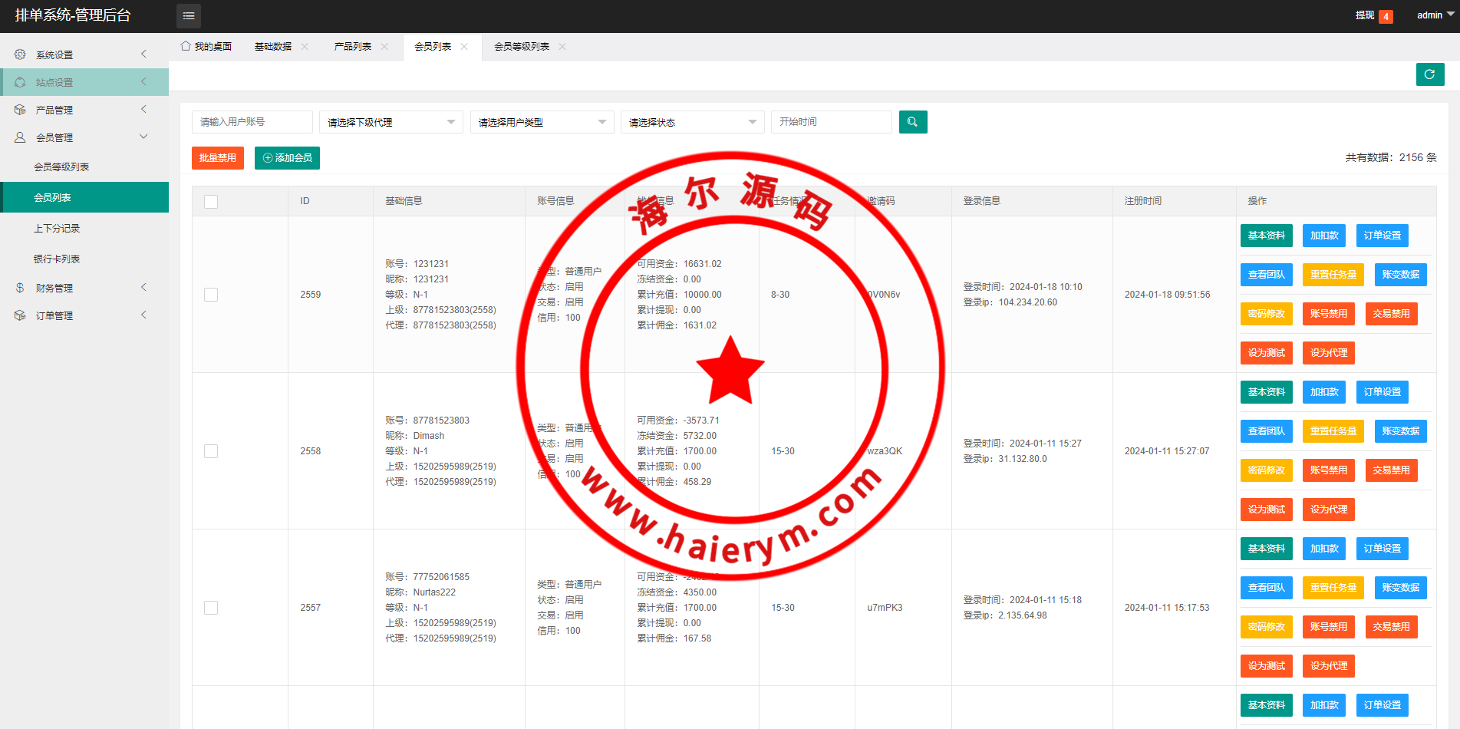Expand the 请选择状态 dropdown

(692, 122)
